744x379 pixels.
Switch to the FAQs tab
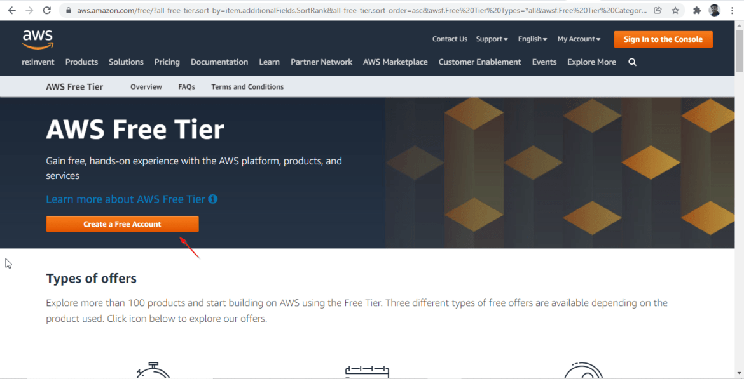(186, 86)
